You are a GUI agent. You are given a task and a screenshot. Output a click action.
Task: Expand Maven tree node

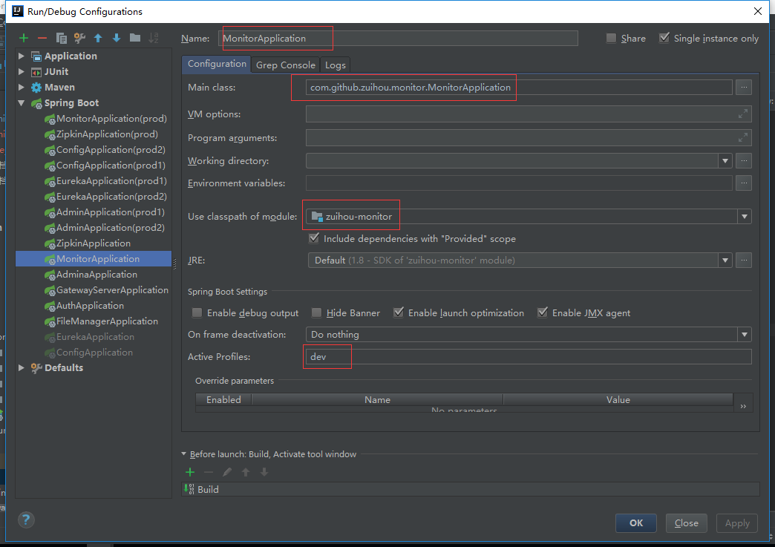tap(22, 87)
